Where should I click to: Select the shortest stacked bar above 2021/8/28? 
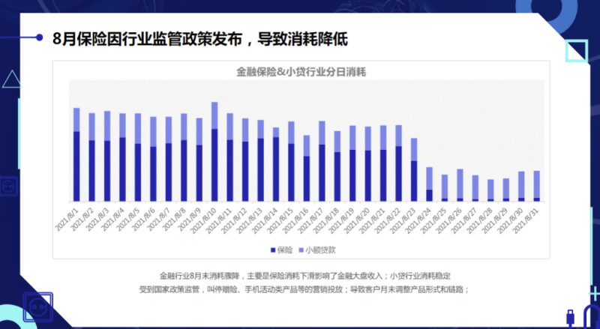tap(490, 190)
